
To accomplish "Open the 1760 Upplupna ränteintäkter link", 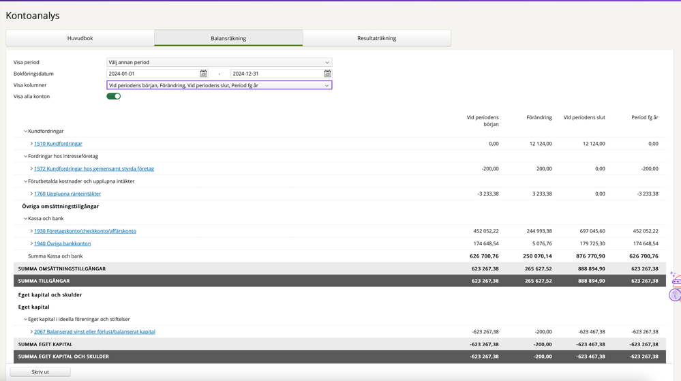I will point(67,194).
